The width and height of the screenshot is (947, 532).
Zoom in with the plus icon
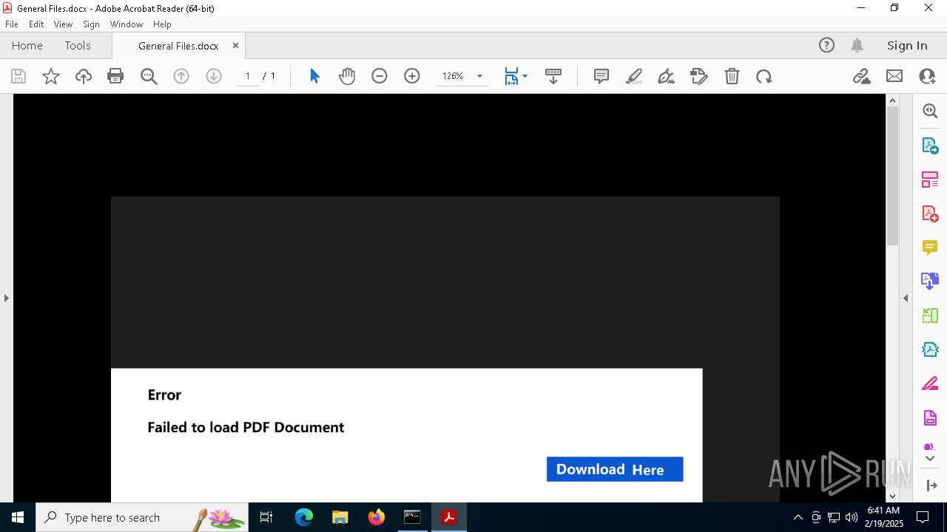tap(412, 76)
